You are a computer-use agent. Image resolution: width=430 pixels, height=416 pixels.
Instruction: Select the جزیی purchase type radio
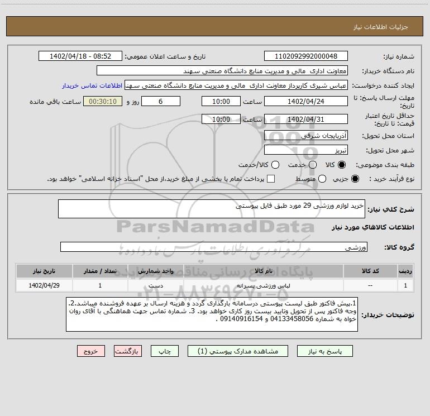pos(355,179)
